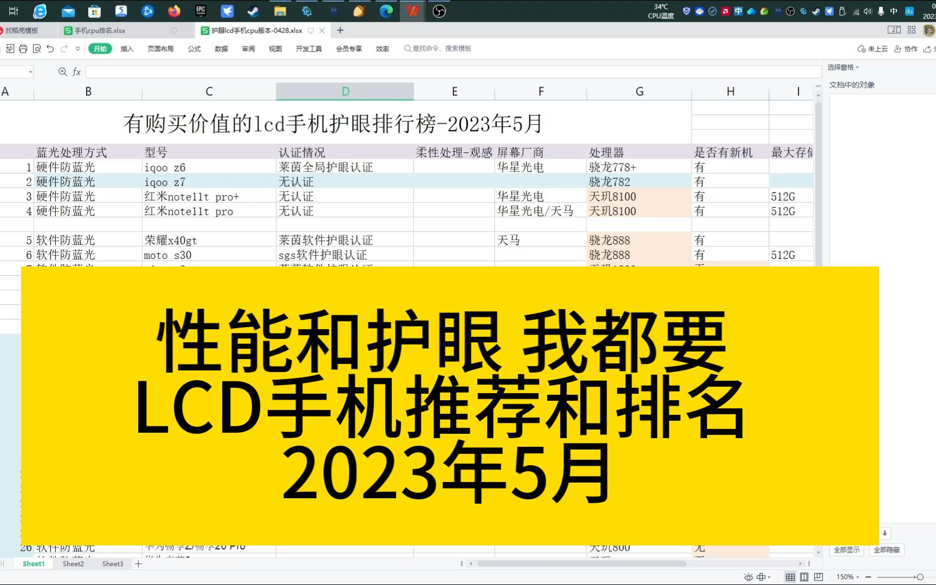The height and width of the screenshot is (585, 936).
Task: Switch to Page Break Preview in status bar
Action: [x=818, y=577]
